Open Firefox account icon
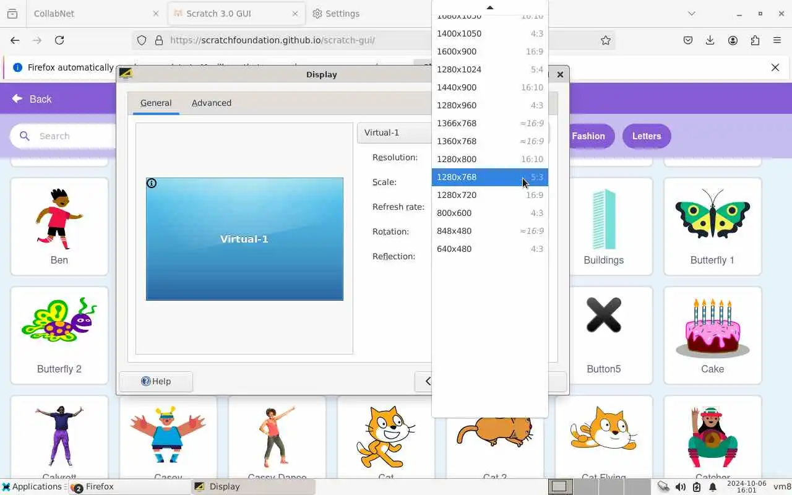Screen dimensions: 792x495 tap(733, 40)
